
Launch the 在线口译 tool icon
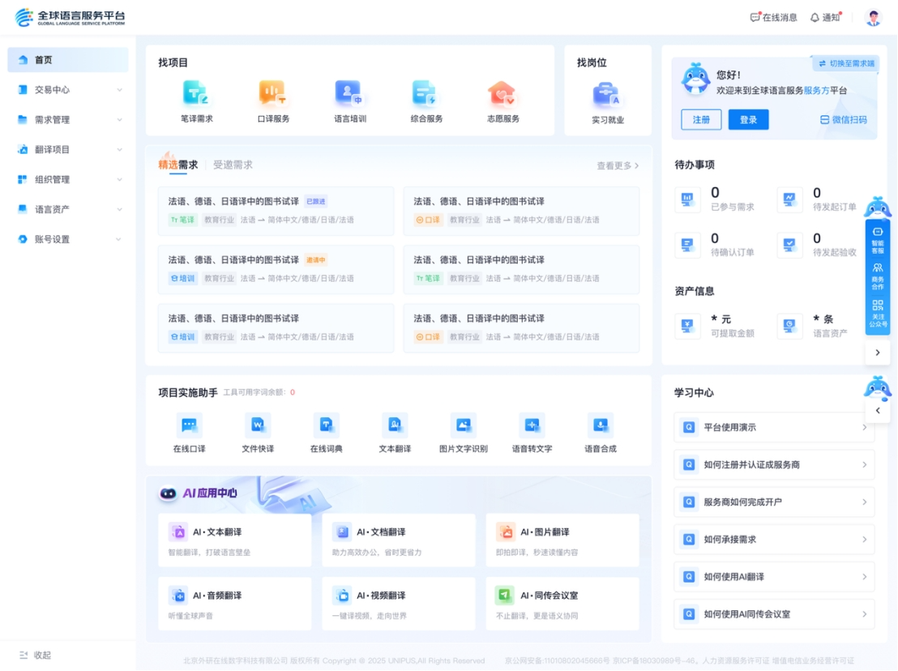pyautogui.click(x=189, y=425)
